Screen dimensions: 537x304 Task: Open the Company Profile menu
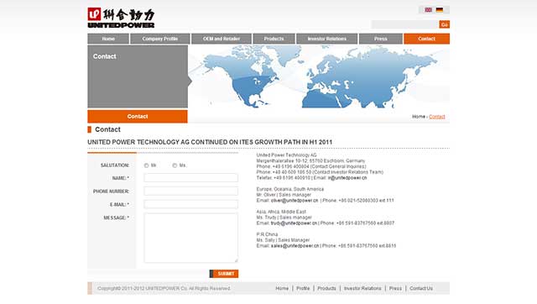160,39
